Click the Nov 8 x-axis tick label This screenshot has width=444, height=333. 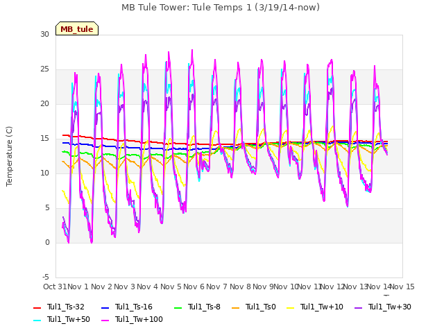pos(240,287)
